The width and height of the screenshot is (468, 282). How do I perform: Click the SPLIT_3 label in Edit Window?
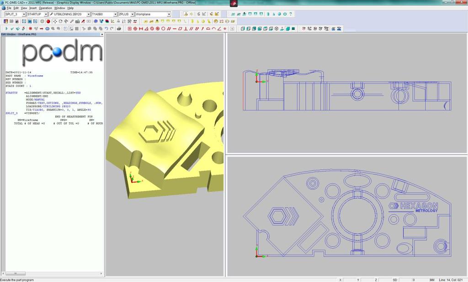click(x=11, y=113)
